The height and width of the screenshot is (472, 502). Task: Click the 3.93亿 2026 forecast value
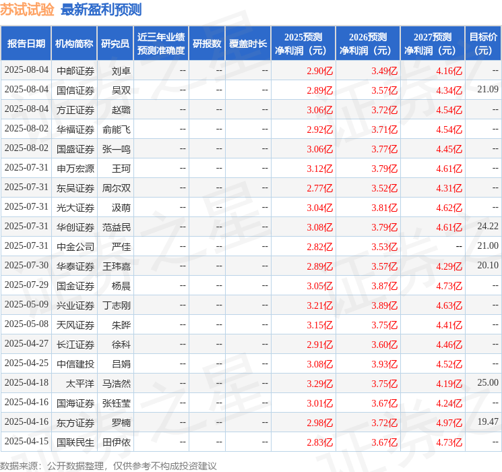click(x=385, y=364)
